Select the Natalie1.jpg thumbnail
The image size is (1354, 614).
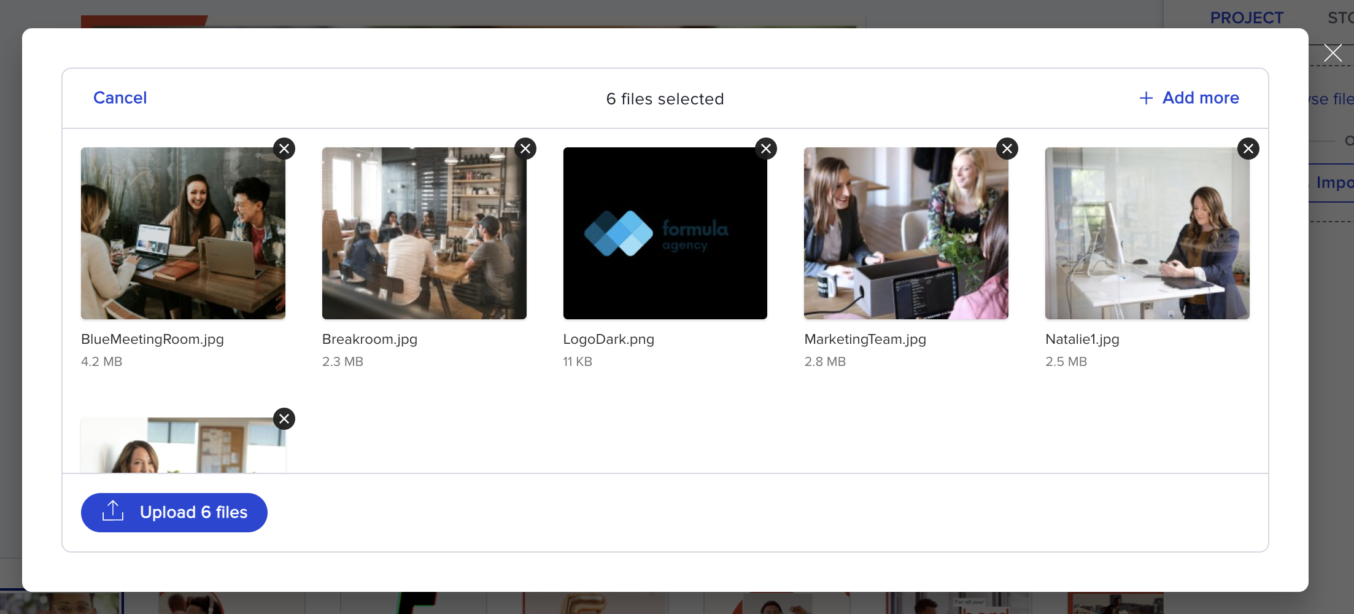1147,233
